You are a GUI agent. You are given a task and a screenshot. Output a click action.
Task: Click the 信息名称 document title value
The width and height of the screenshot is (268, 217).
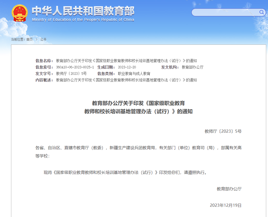click(126, 61)
